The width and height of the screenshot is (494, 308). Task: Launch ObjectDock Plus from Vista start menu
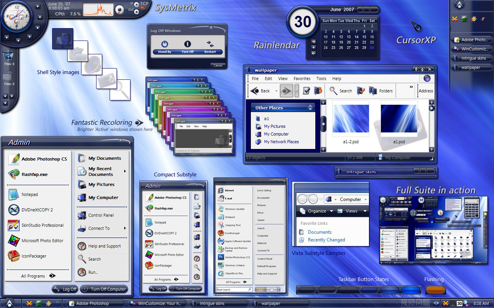point(230,273)
